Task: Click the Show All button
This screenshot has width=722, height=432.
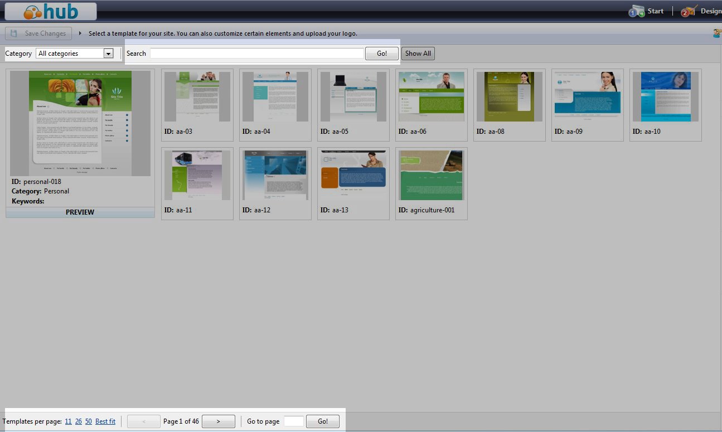Action: click(x=418, y=54)
